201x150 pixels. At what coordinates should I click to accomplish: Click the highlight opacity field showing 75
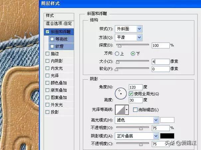(161, 128)
